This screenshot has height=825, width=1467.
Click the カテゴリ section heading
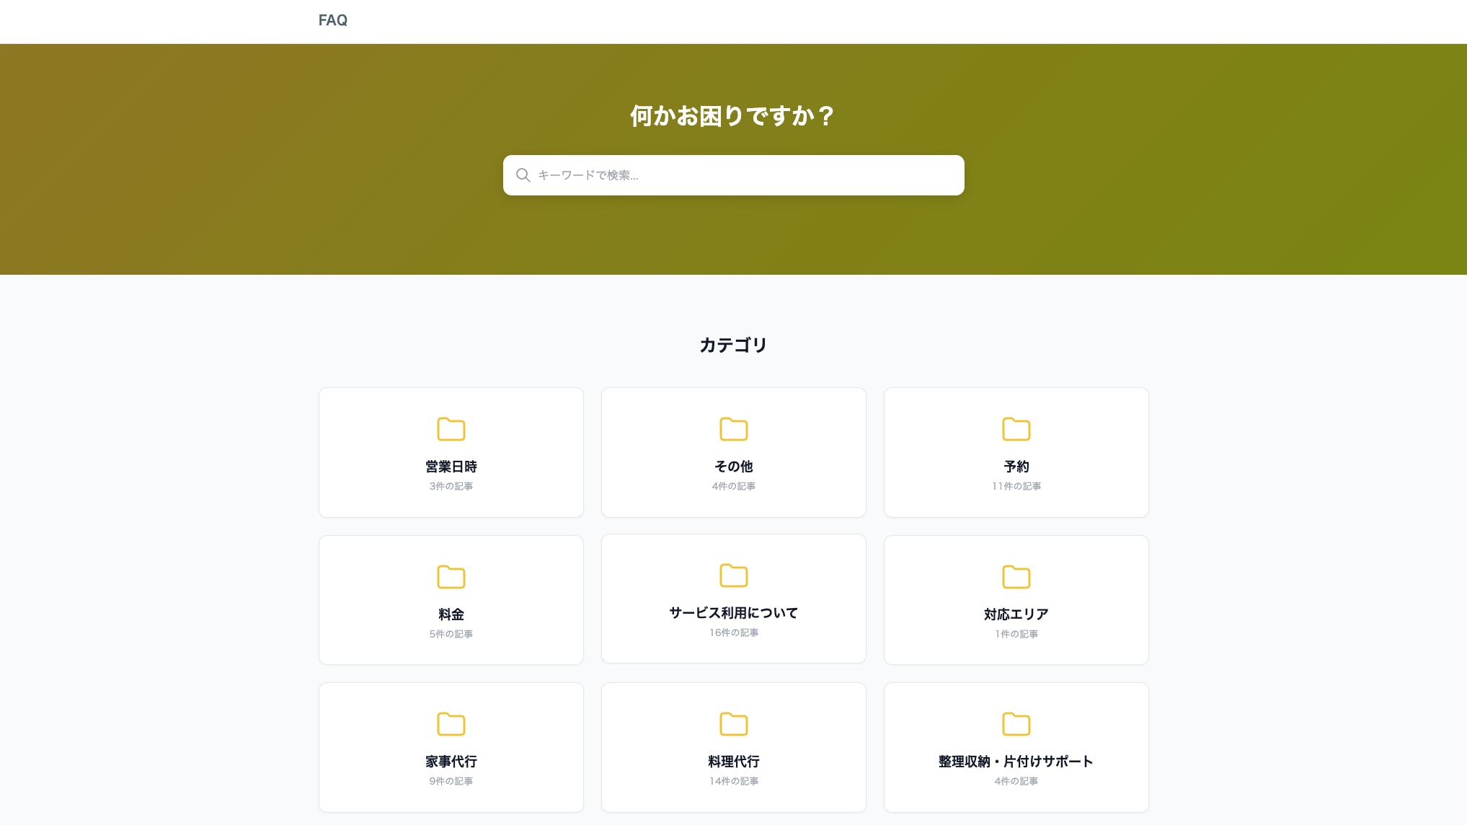pos(733,345)
